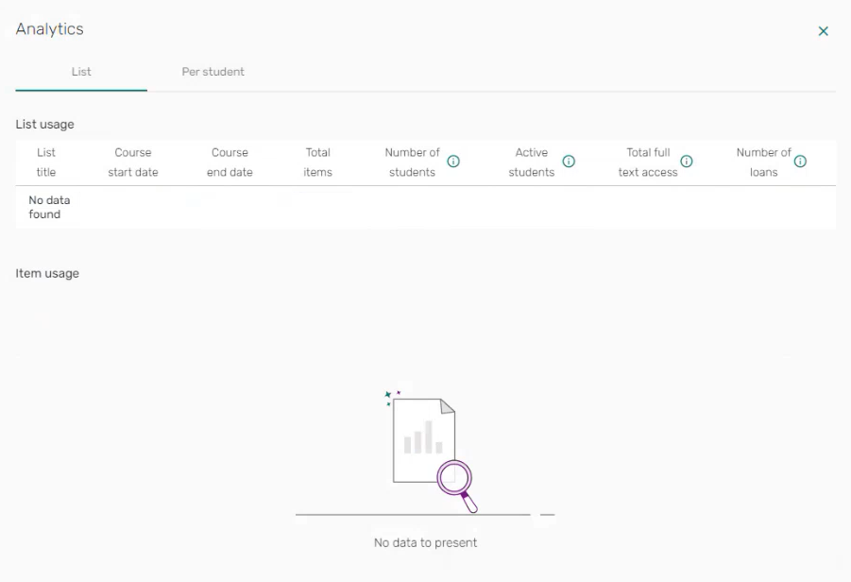Image resolution: width=851 pixels, height=582 pixels.
Task: Click the Number of loans header text
Action: point(763,163)
